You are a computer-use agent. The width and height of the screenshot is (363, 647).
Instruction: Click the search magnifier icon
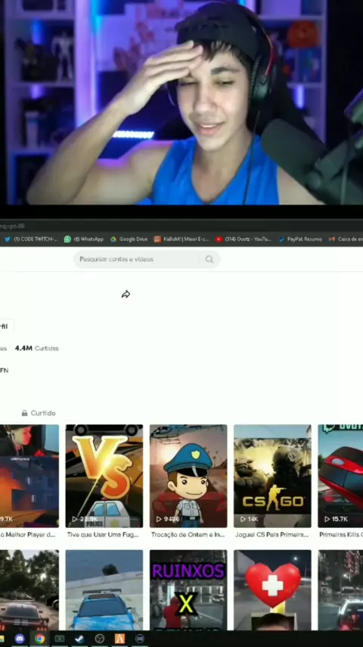(209, 259)
